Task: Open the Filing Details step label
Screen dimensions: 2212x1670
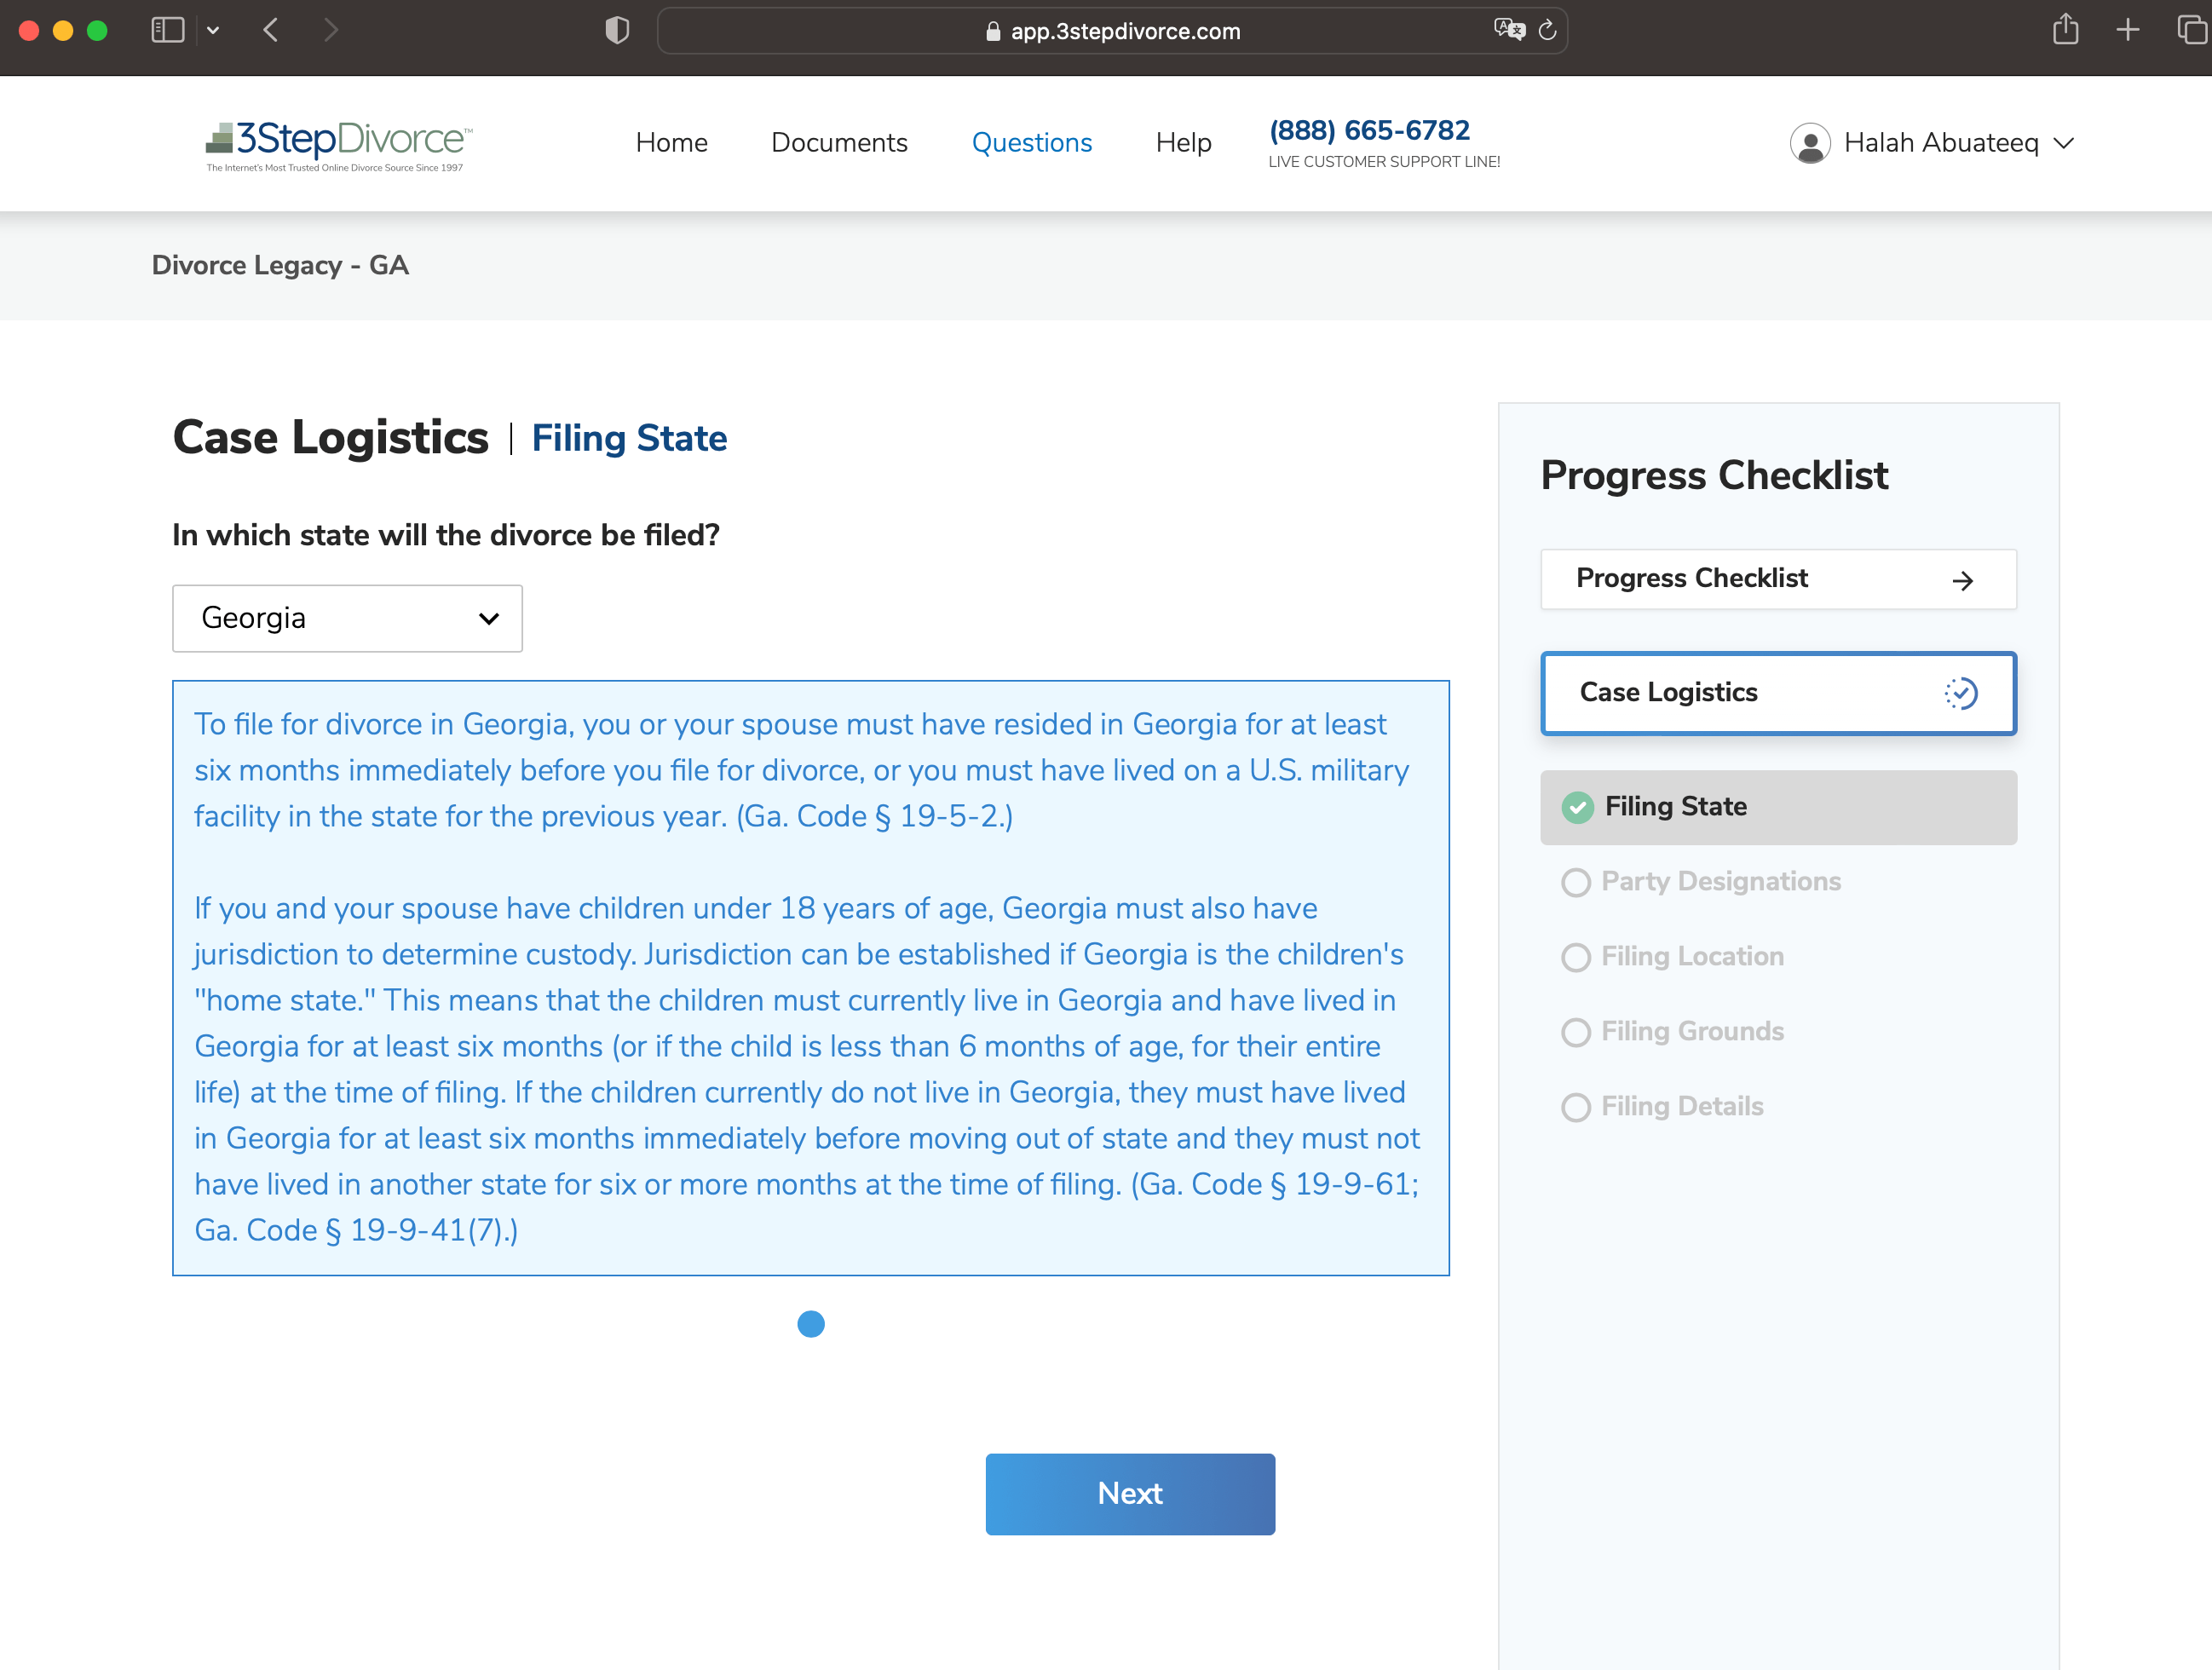Action: [x=1682, y=1106]
